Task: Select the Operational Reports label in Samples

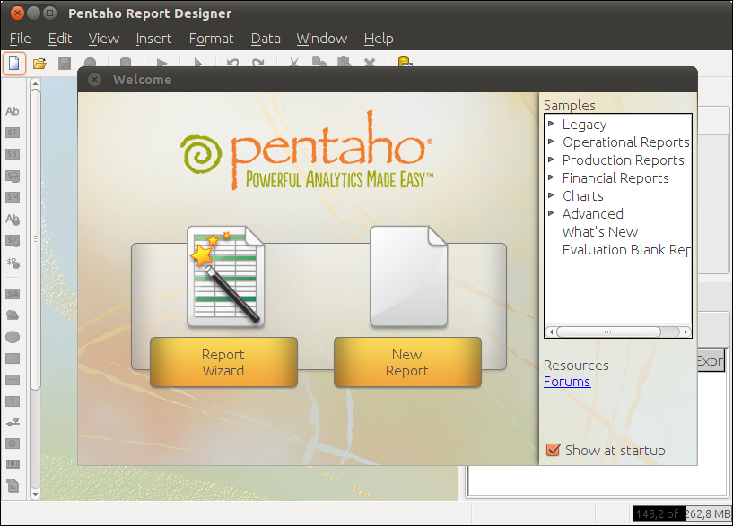Action: point(626,142)
